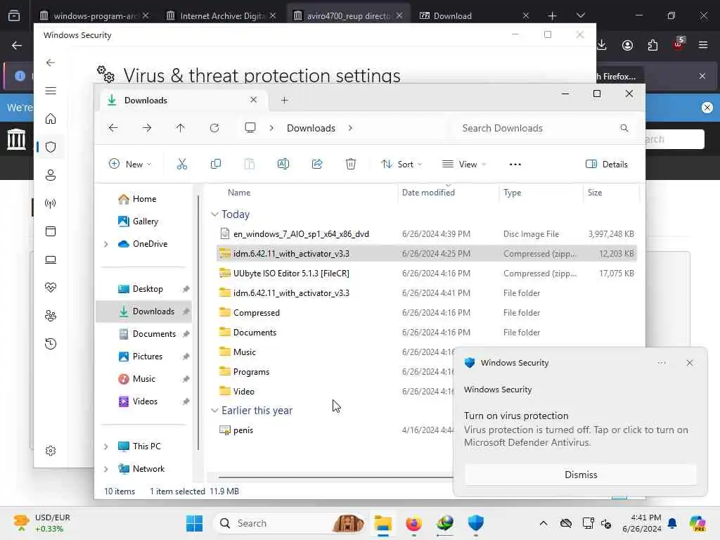Navigate forward in File Explorer
The width and height of the screenshot is (720, 540).
coord(147,128)
